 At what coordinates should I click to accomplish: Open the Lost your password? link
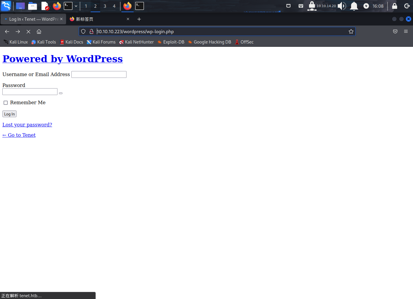click(x=27, y=125)
